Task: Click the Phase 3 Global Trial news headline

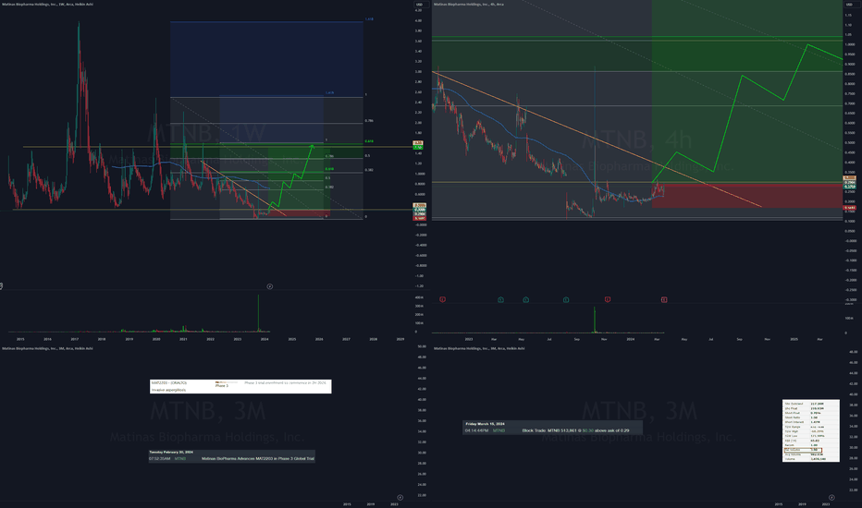Action: click(x=258, y=458)
